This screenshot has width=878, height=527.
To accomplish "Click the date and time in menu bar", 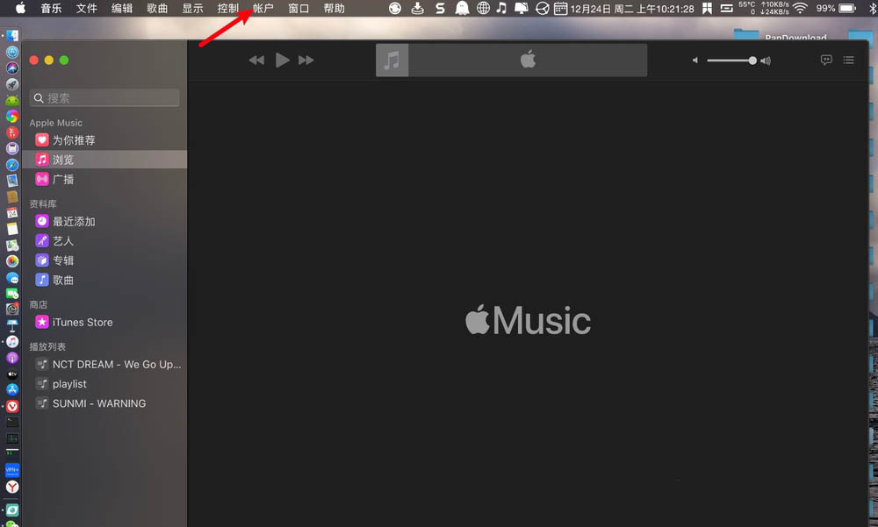I will click(x=632, y=9).
